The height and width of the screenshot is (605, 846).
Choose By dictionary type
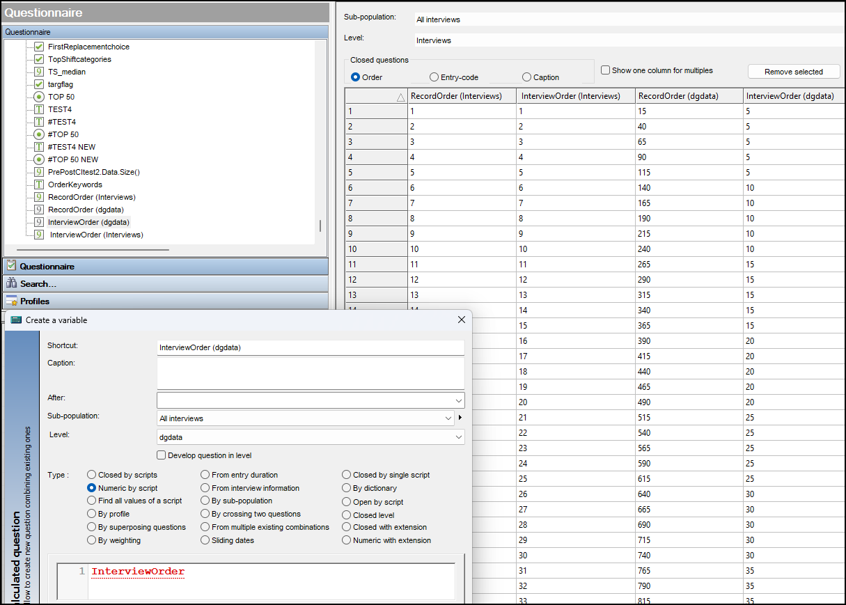pos(346,488)
